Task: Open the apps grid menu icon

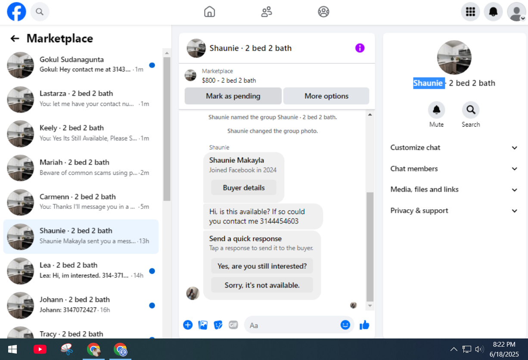Action: [470, 12]
